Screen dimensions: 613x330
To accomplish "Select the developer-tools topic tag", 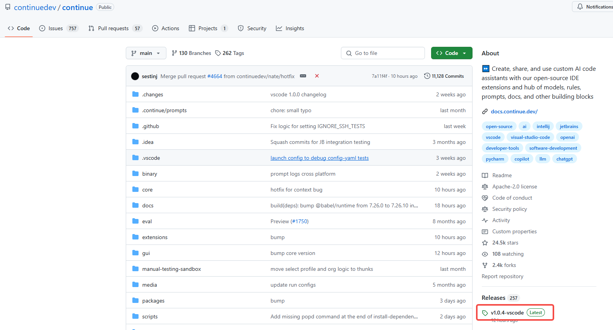I will (502, 148).
